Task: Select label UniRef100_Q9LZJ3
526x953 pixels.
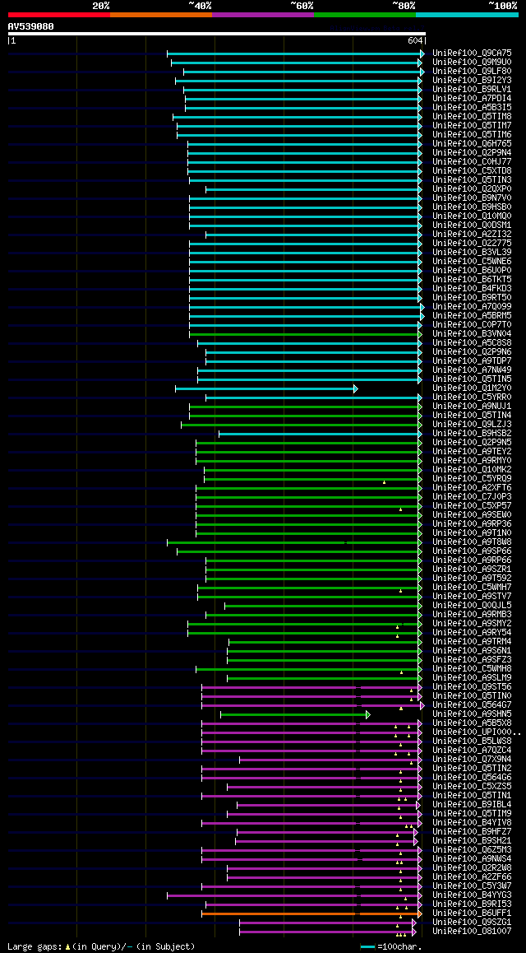Action: pos(472,424)
